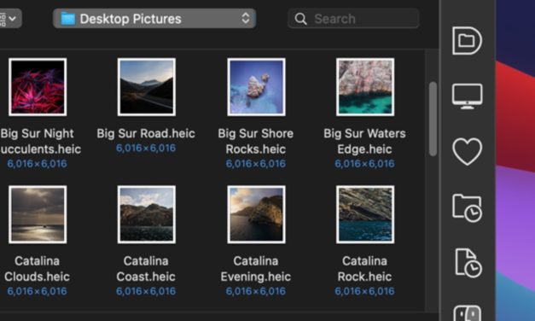Click the 6,016×6,016 size under Big Sur Road
The image size is (535, 321).
point(146,149)
